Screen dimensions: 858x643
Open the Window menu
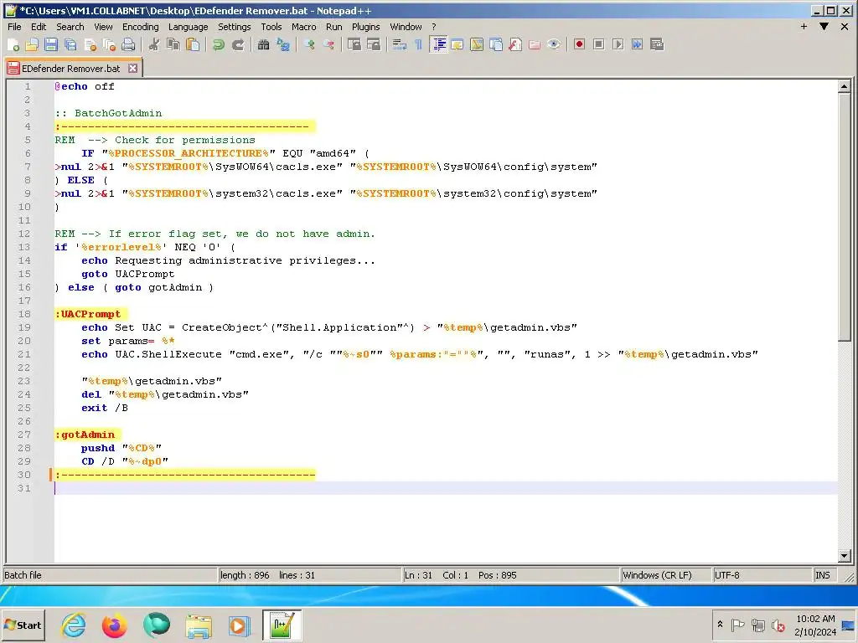tap(406, 27)
